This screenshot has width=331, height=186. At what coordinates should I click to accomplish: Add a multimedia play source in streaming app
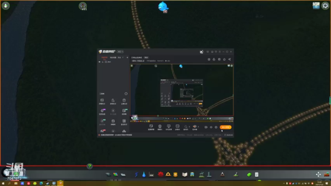coord(177,127)
